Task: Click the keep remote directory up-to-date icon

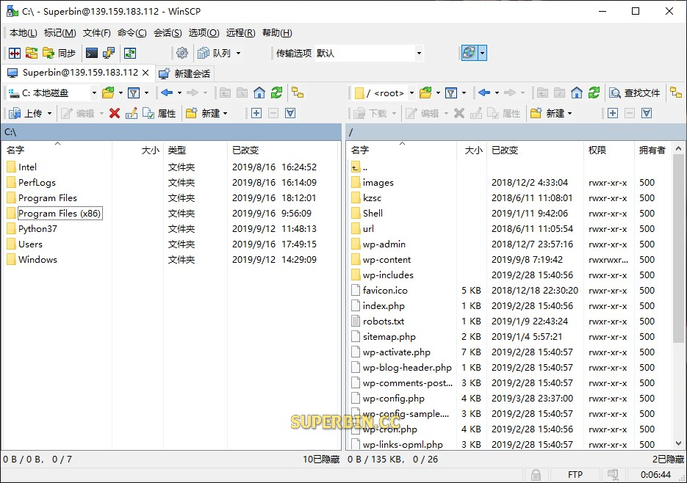Action: click(130, 53)
